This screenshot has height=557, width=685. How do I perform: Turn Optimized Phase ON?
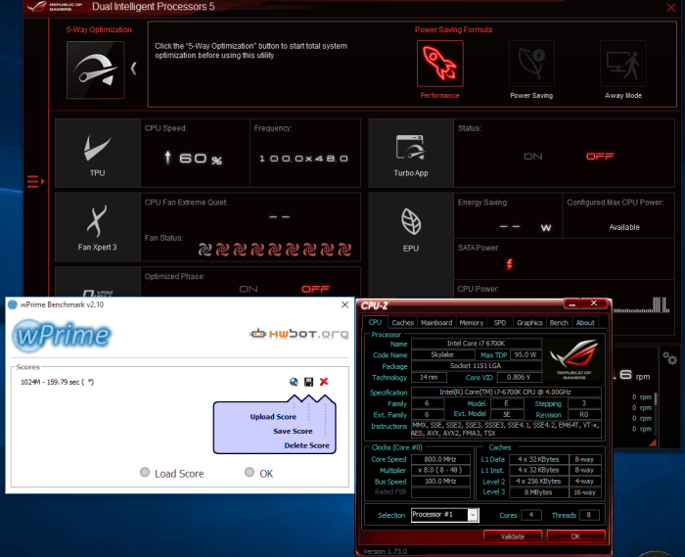[x=249, y=289]
